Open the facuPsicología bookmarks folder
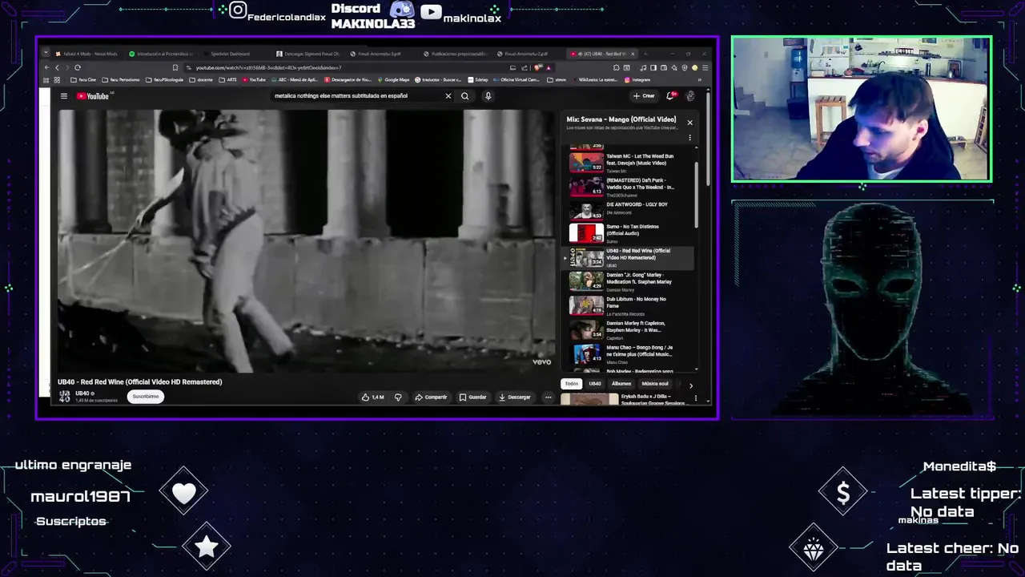Screen dimensions: 1025x577 point(164,80)
